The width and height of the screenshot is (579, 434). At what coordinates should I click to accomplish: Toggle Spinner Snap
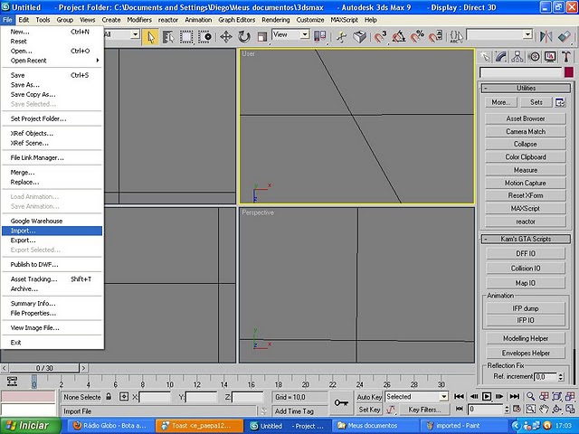[x=436, y=37]
